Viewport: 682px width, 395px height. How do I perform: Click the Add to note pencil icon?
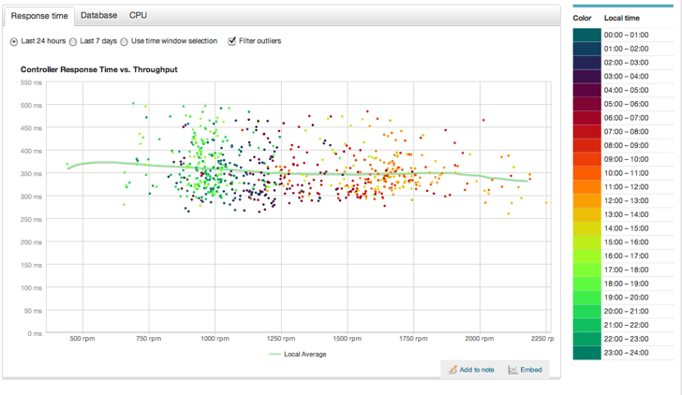click(x=453, y=370)
